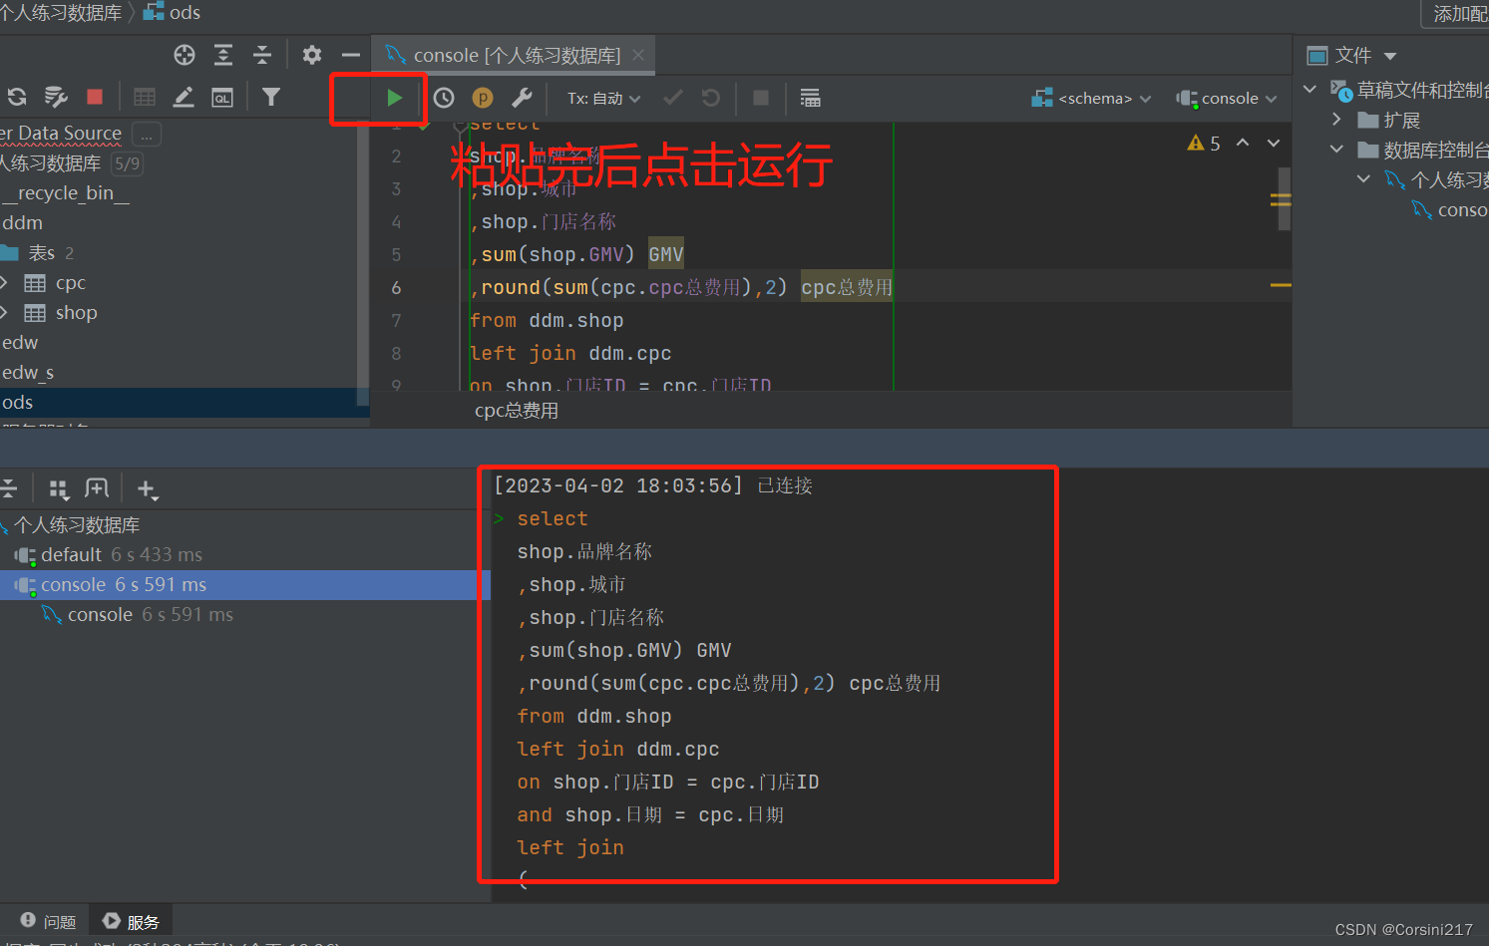Go to previous highlighted problem arrow
This screenshot has height=946, width=1489.
1243,143
